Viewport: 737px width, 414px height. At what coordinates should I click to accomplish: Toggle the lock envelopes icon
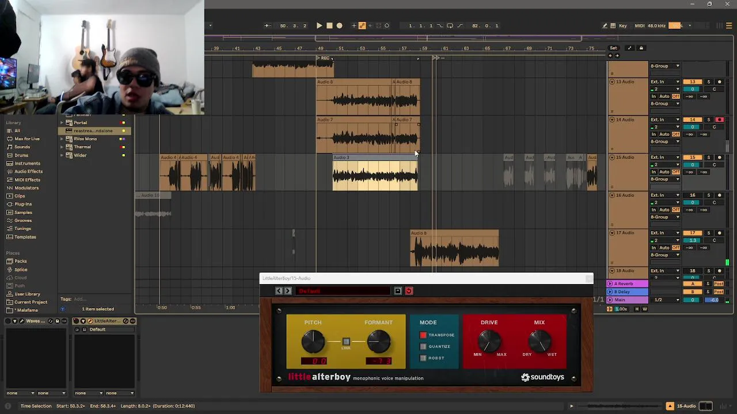(x=641, y=48)
